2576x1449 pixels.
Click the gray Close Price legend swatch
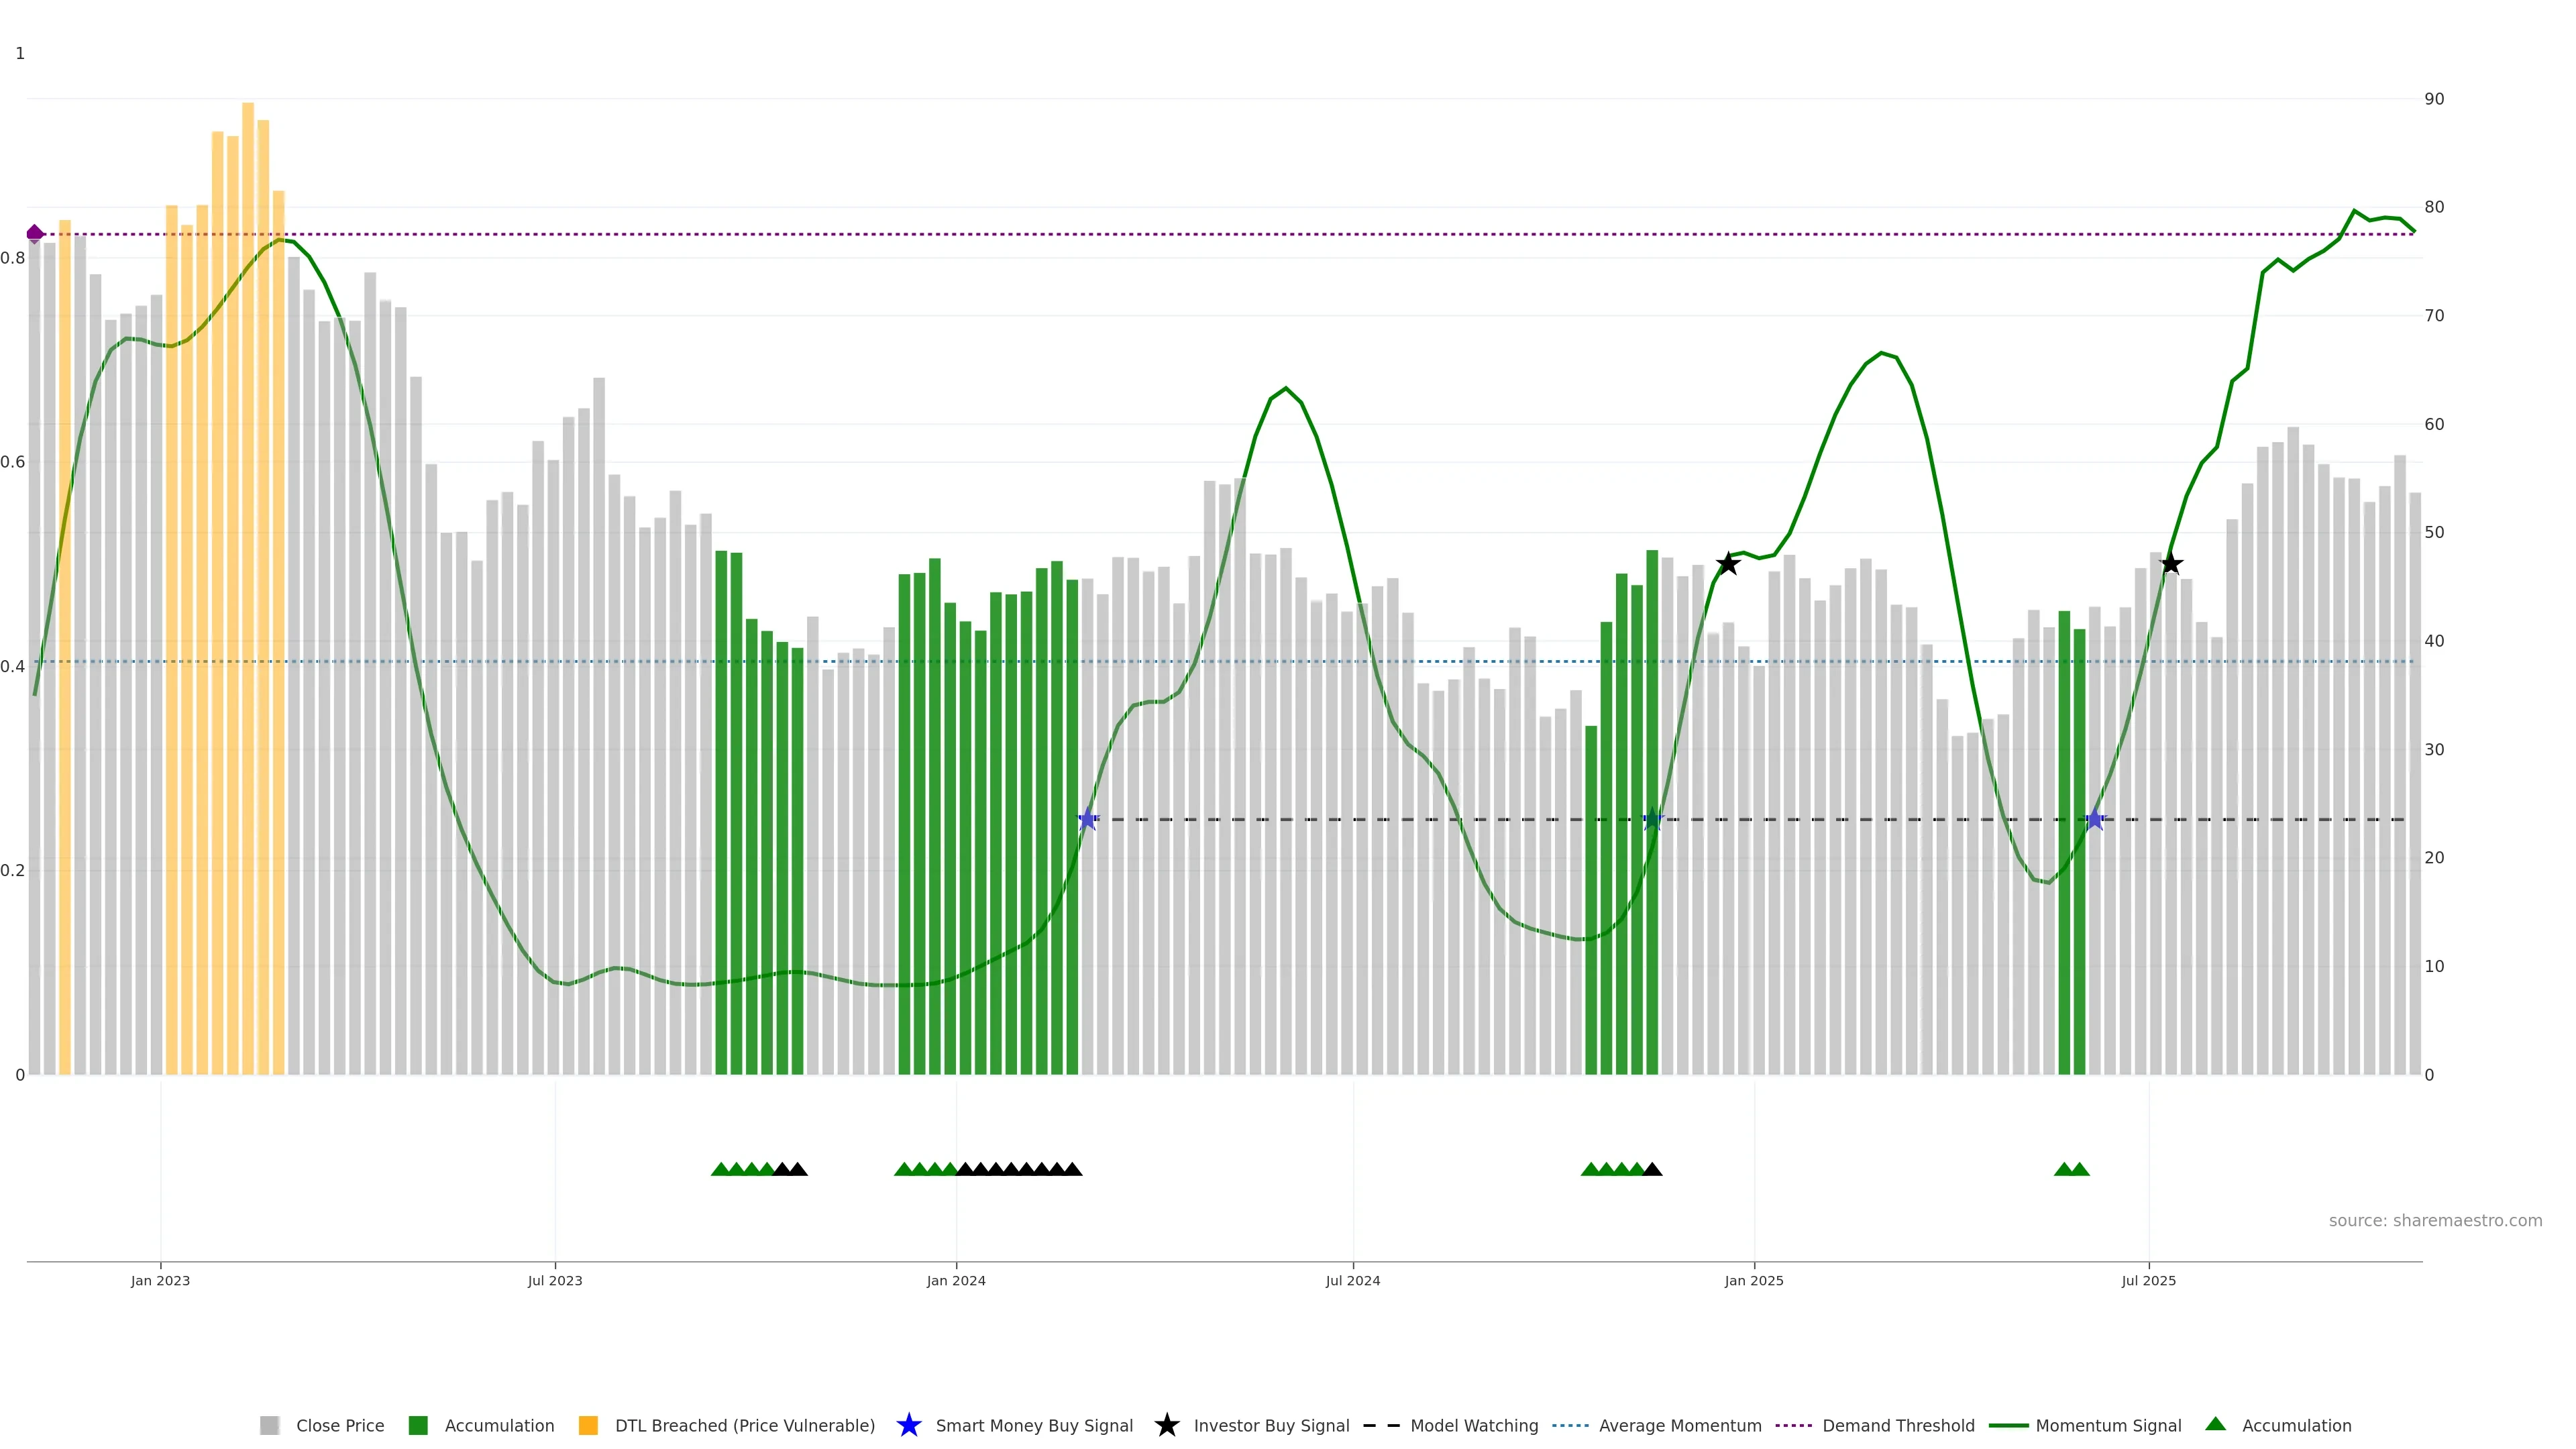coord(269,1425)
